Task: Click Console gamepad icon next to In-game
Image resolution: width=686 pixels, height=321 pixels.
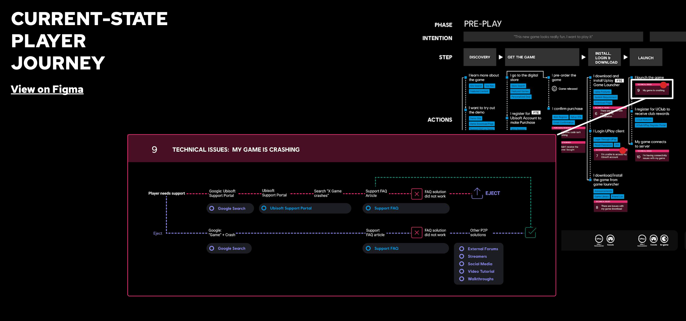Action: click(654, 239)
